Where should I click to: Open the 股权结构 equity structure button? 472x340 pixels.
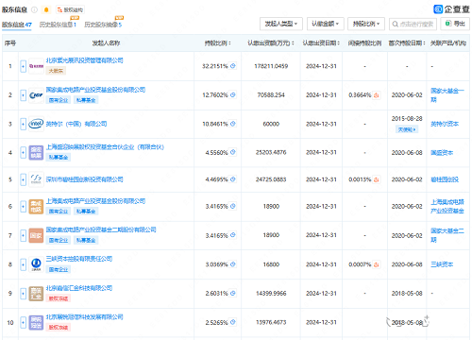70,9
